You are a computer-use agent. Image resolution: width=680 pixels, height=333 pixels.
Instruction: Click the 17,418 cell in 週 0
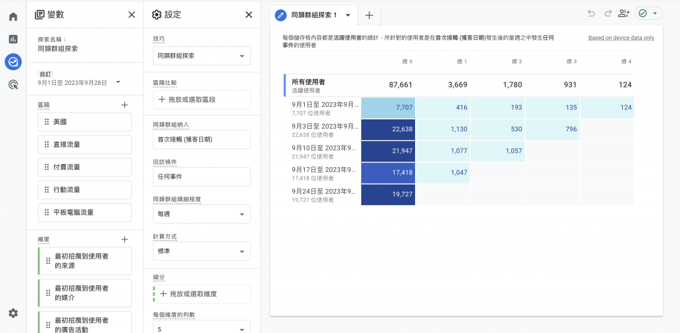[388, 172]
